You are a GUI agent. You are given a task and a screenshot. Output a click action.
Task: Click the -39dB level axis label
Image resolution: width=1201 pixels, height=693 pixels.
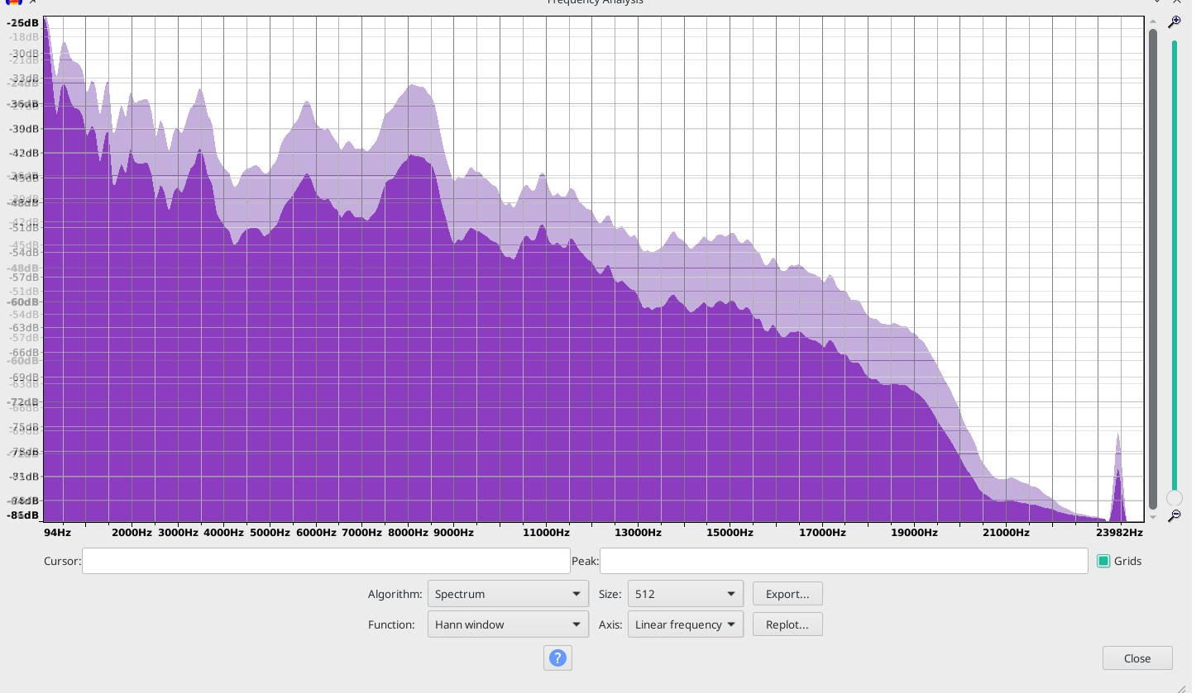click(x=23, y=129)
